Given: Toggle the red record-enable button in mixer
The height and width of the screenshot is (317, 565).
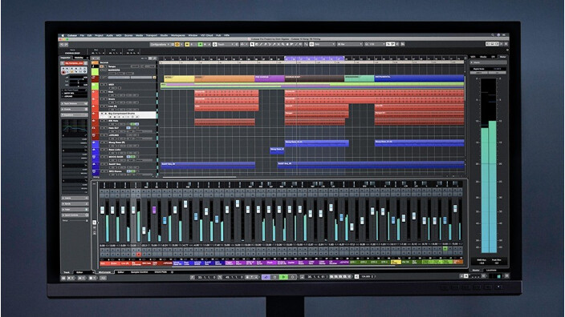Looking at the screenshot, I should click(x=139, y=255).
